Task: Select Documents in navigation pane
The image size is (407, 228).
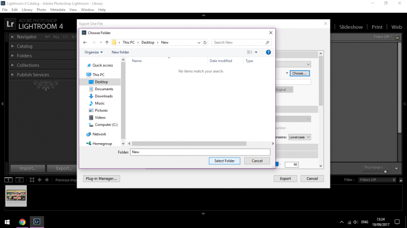Action: tap(101, 89)
